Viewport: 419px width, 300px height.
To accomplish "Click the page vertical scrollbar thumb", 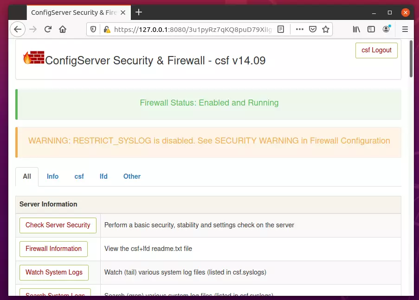I will pos(411,59).
